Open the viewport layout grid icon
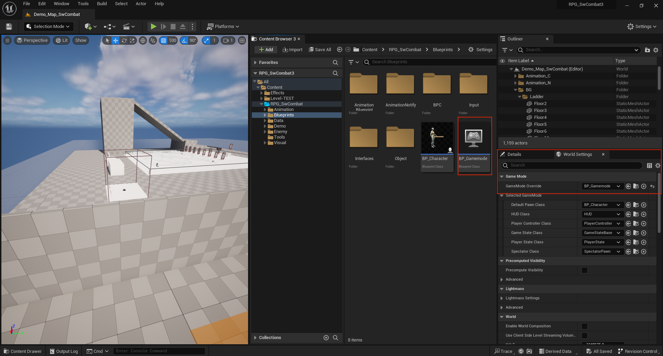 tap(242, 40)
